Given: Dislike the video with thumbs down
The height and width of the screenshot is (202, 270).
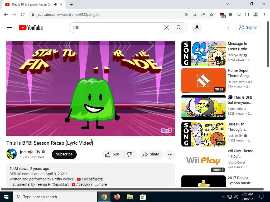Looking at the screenshot, I should coord(130,154).
